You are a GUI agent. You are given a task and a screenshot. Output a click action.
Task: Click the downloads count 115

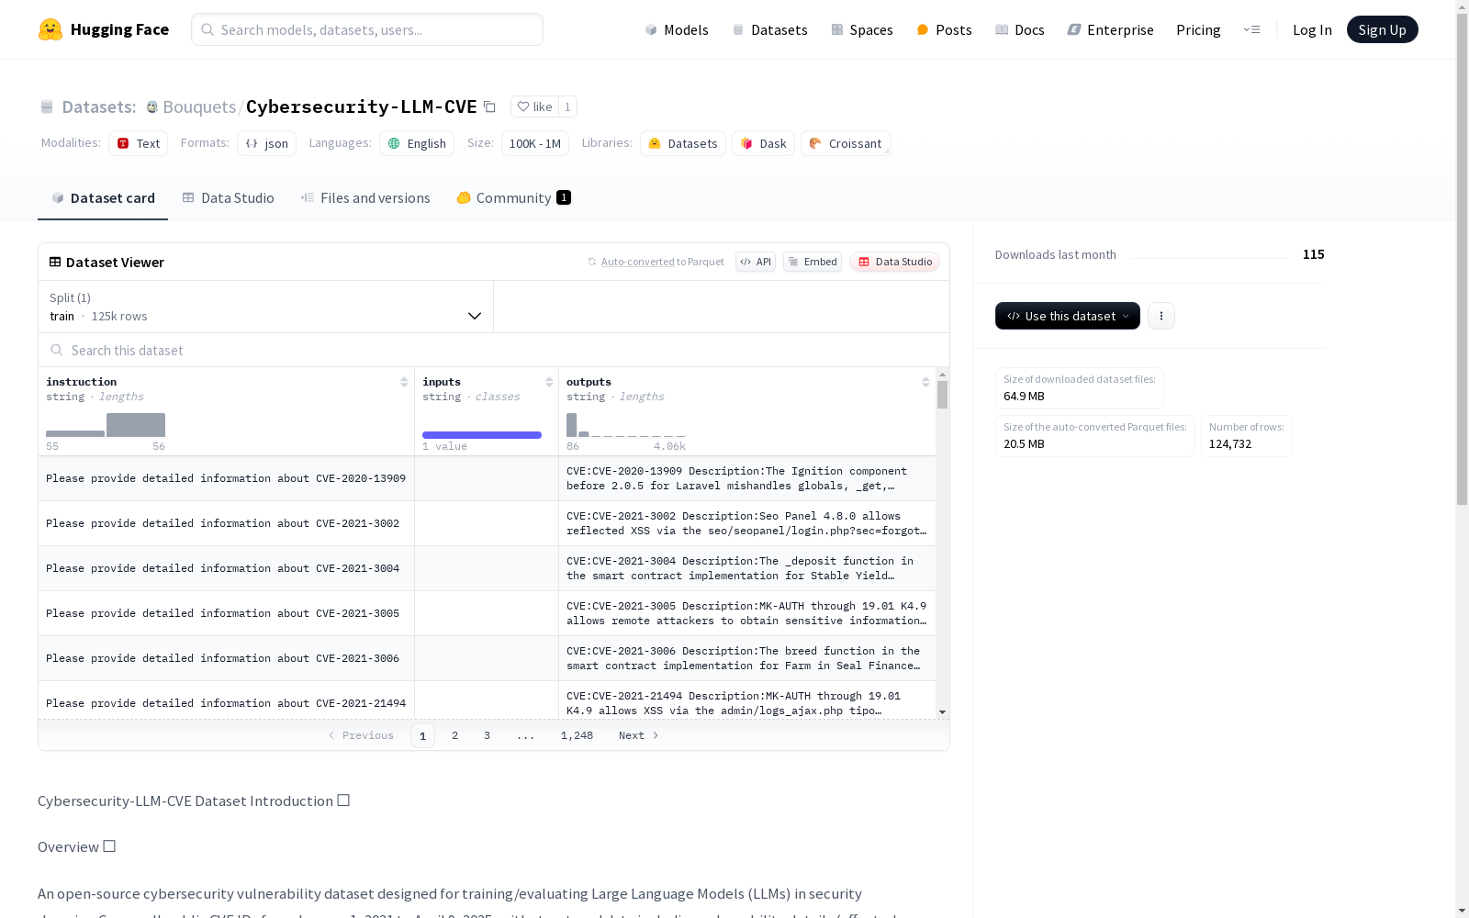click(1314, 254)
